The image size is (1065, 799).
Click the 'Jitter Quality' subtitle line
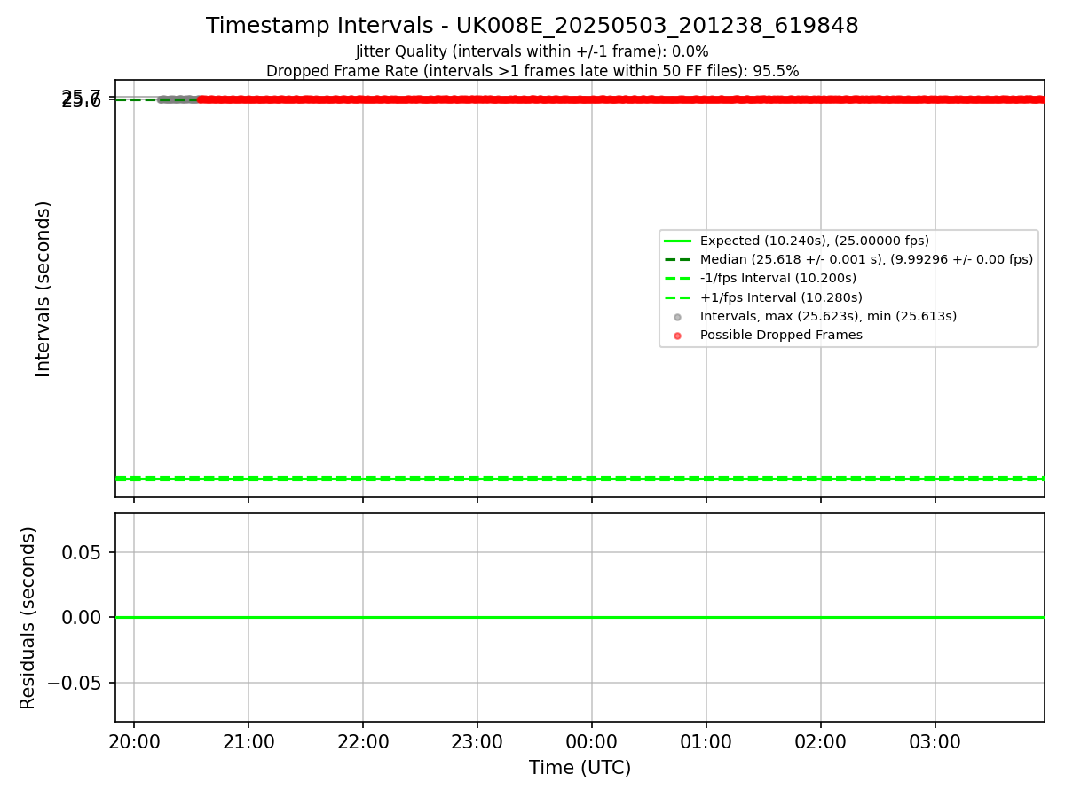(532, 51)
